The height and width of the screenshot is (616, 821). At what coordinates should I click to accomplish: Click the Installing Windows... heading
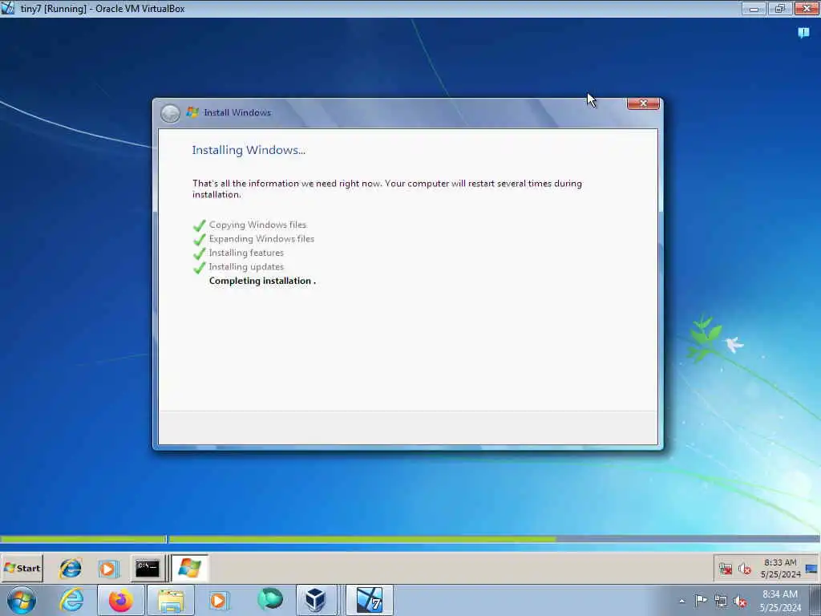point(249,150)
